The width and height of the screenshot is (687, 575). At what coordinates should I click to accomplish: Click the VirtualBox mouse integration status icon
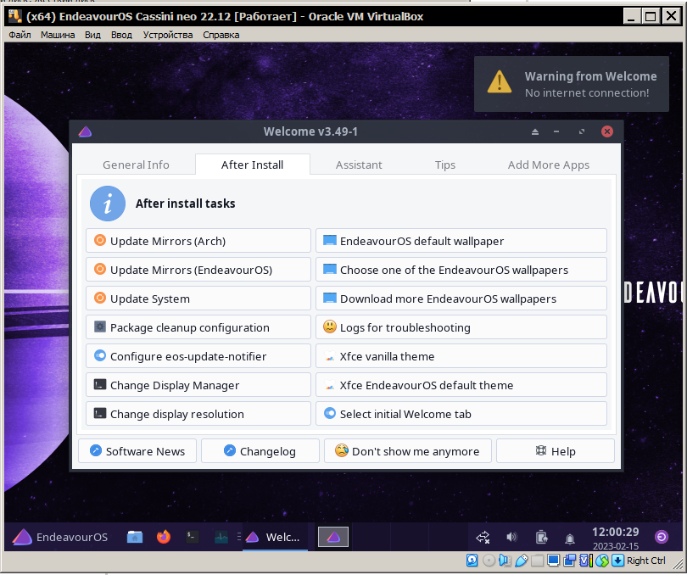pos(602,561)
